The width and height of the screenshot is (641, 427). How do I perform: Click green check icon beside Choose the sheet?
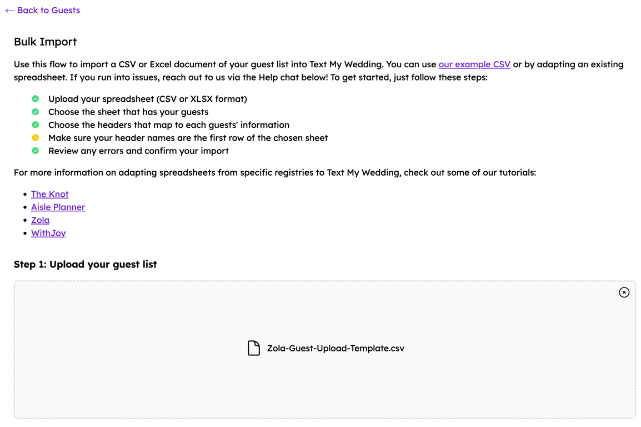pyautogui.click(x=36, y=112)
